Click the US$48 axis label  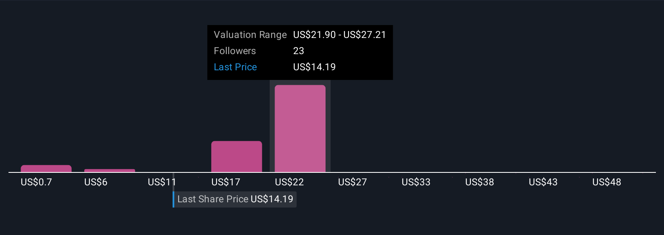tap(607, 182)
